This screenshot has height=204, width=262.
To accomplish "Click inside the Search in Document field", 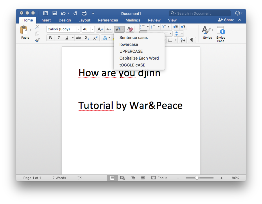I will (x=200, y=13).
